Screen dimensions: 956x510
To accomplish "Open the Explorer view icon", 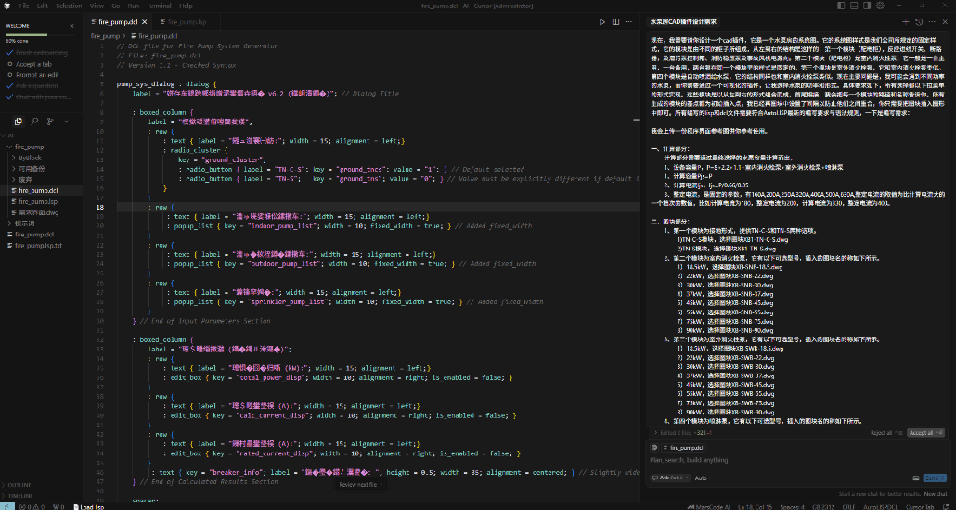I will (x=19, y=121).
